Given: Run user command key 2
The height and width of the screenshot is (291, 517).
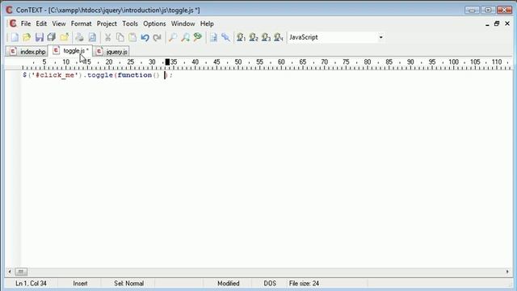Looking at the screenshot, I should coord(254,37).
